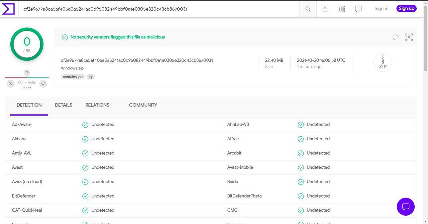This screenshot has height=224, width=428.
Task: Click the Undetected result for Avast
Action: [103, 167]
